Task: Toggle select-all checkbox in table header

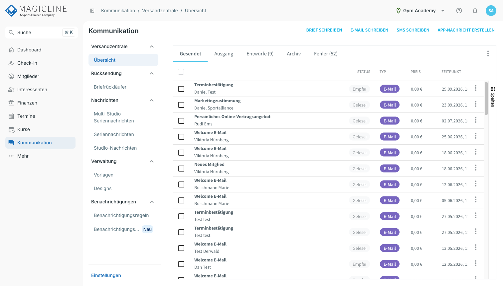Action: [181, 72]
